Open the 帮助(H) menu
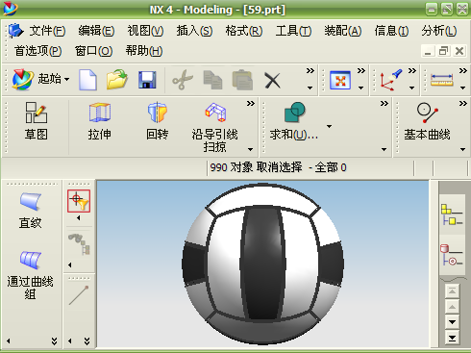The width and height of the screenshot is (471, 353). [144, 51]
